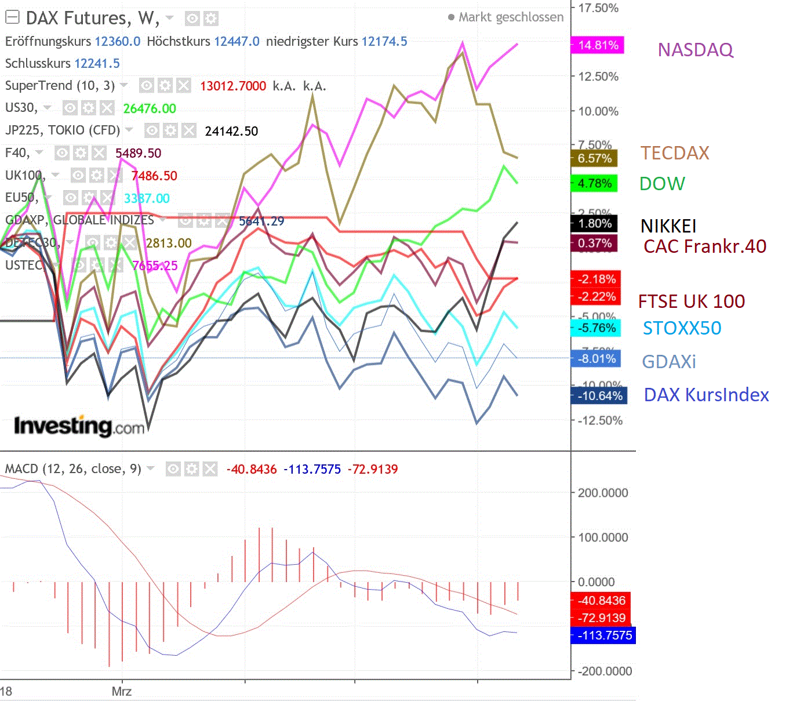Click the US30 value 26476.00
Viewport: 793px width, 701px height.
pos(150,109)
